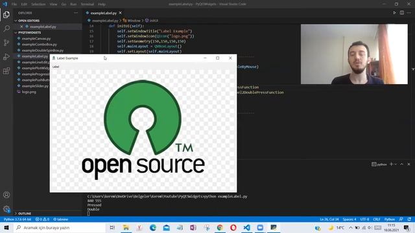Screen dimensions: 415x233
Task: Change indentation via the Spaces: 4 item
Action: 350,219
